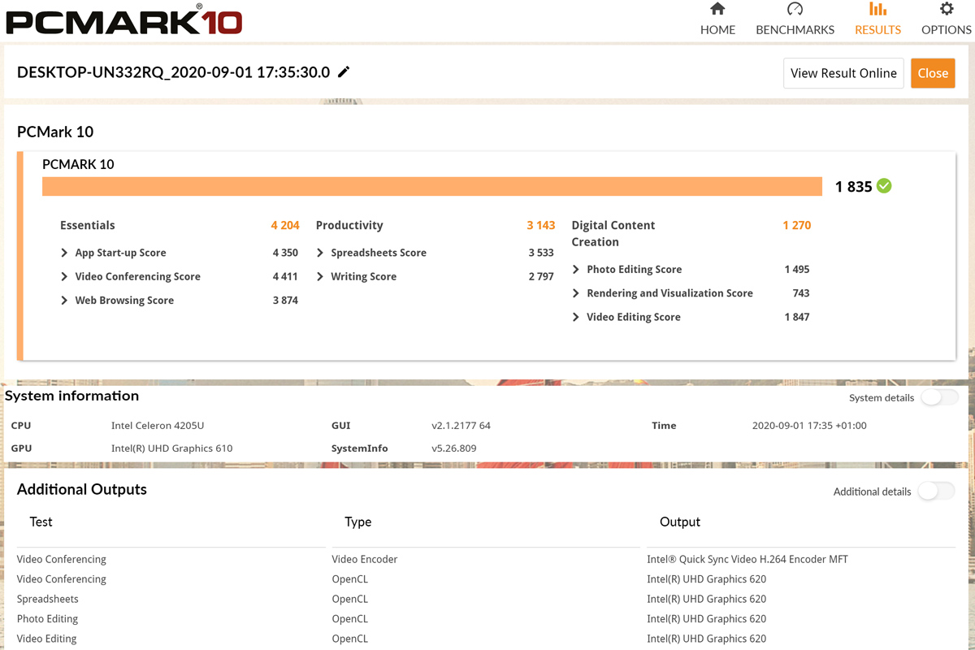Click the Video Encoder type cell
975x650 pixels.
pos(365,559)
